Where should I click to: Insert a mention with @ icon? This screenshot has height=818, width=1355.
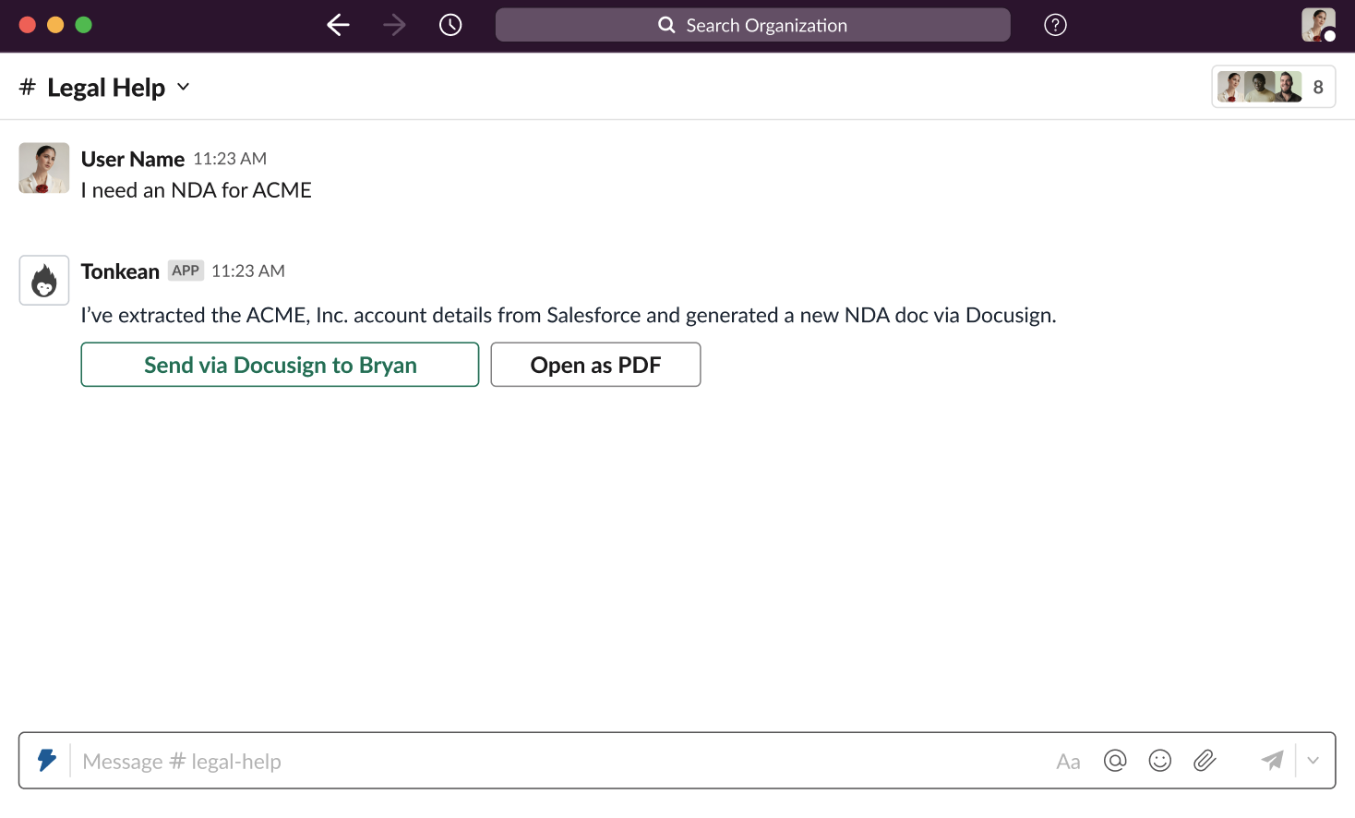[x=1115, y=761]
